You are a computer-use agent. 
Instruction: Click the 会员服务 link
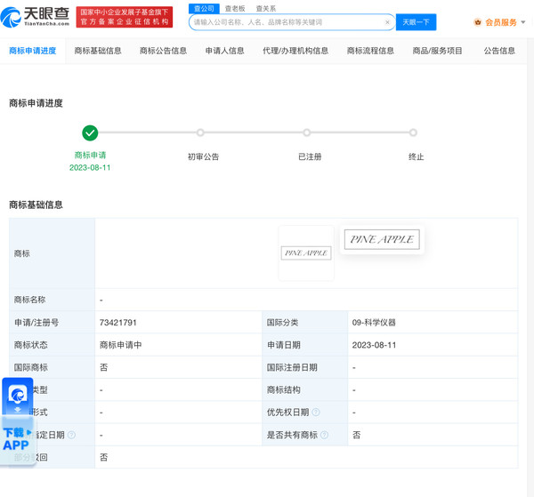tap(501, 22)
